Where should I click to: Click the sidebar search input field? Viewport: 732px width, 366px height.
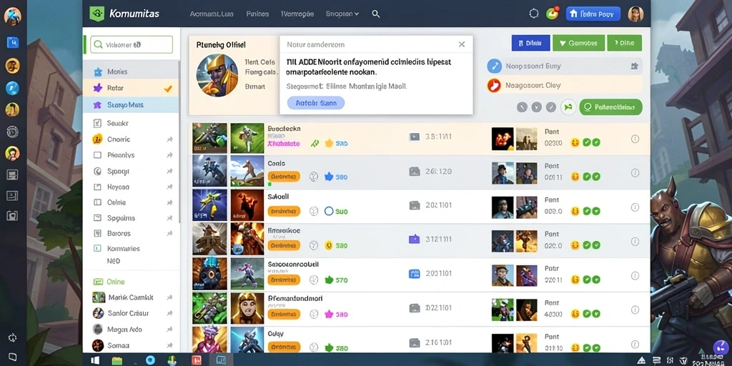[x=132, y=45]
